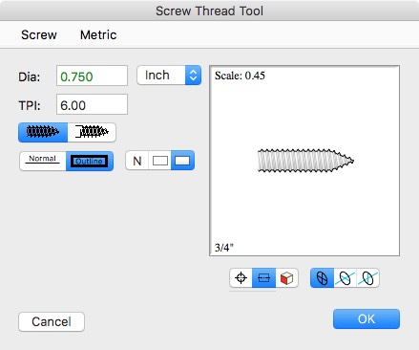
Task: Choose the crosshair center-point view icon
Action: 241,278
